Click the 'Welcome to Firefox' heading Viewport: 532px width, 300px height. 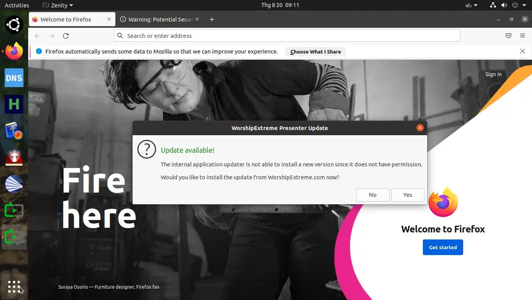(x=443, y=229)
